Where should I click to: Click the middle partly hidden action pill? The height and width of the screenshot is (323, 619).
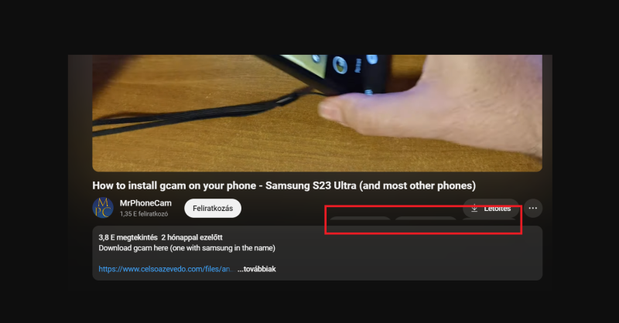(426, 221)
